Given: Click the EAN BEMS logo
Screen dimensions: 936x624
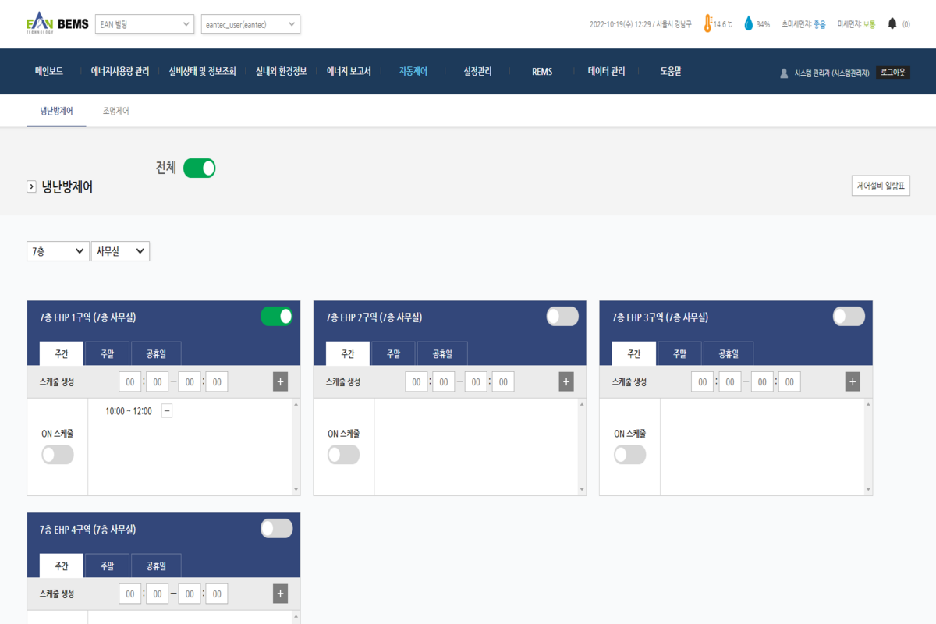Looking at the screenshot, I should (57, 24).
